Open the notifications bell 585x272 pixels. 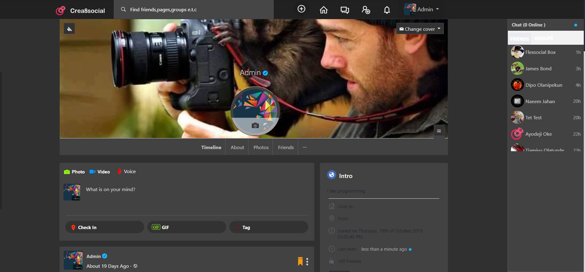[387, 10]
